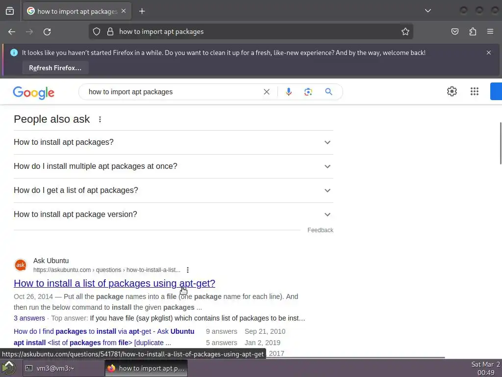Clear the Google search query
502x377 pixels.
coord(266,92)
